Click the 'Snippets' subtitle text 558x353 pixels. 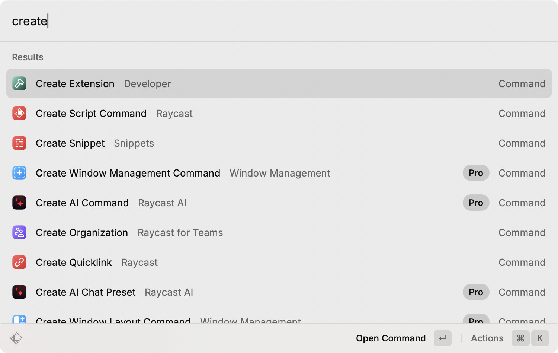point(134,143)
